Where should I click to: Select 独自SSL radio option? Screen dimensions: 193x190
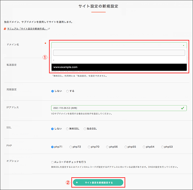[85, 129]
